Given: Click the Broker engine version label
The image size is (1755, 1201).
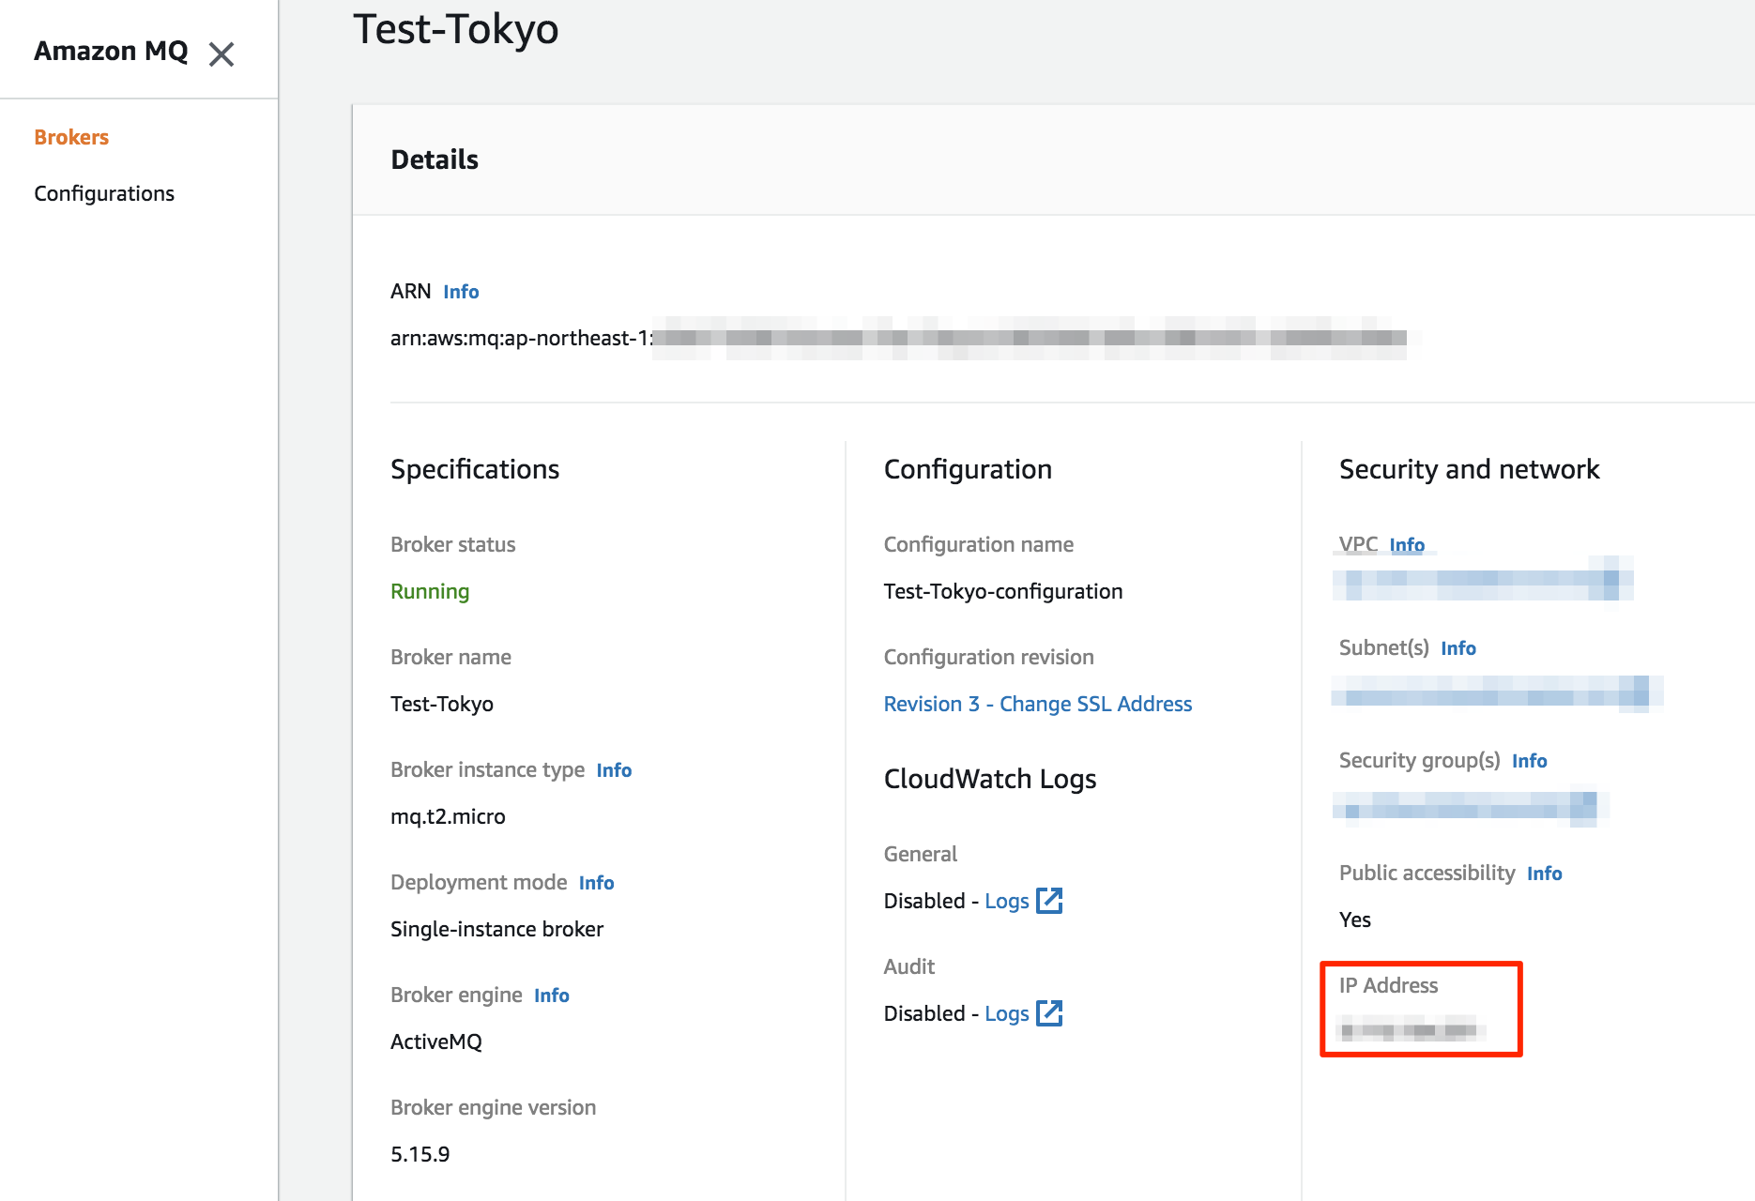Looking at the screenshot, I should click(493, 1107).
